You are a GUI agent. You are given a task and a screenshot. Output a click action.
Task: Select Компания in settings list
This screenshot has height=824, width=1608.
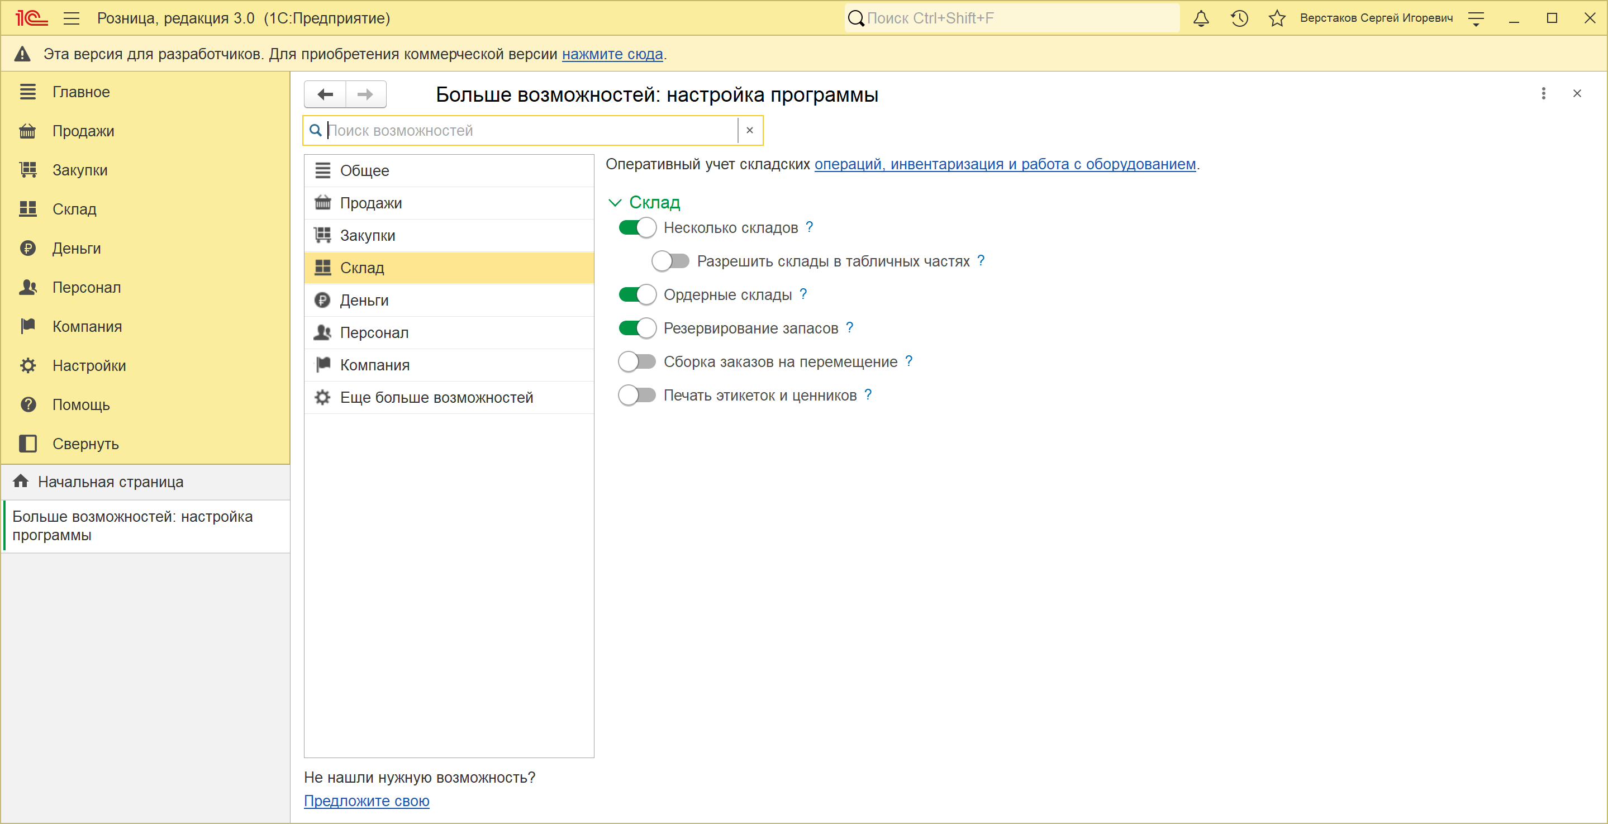click(449, 365)
